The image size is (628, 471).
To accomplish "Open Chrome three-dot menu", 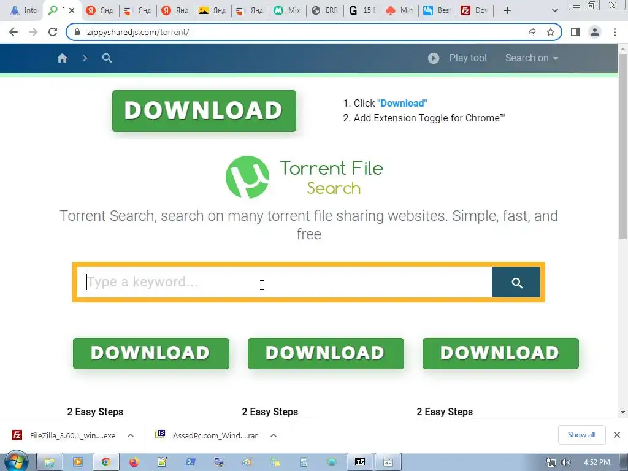I will click(x=615, y=32).
